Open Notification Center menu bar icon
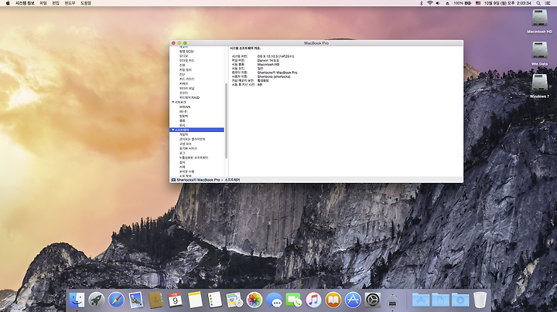The image size is (557, 312). [548, 3]
